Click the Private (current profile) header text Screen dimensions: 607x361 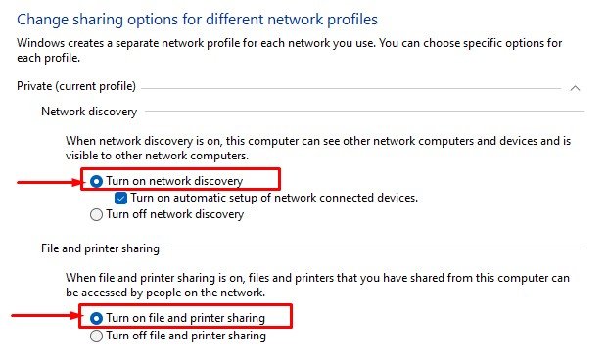pos(76,86)
